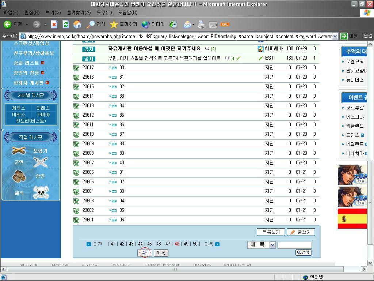Click the printer icon on the toolbar
Image resolution: width=374 pixels, height=281 pixels.
coord(201,24)
